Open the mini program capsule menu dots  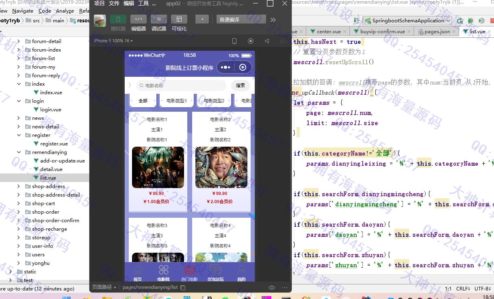225,67
